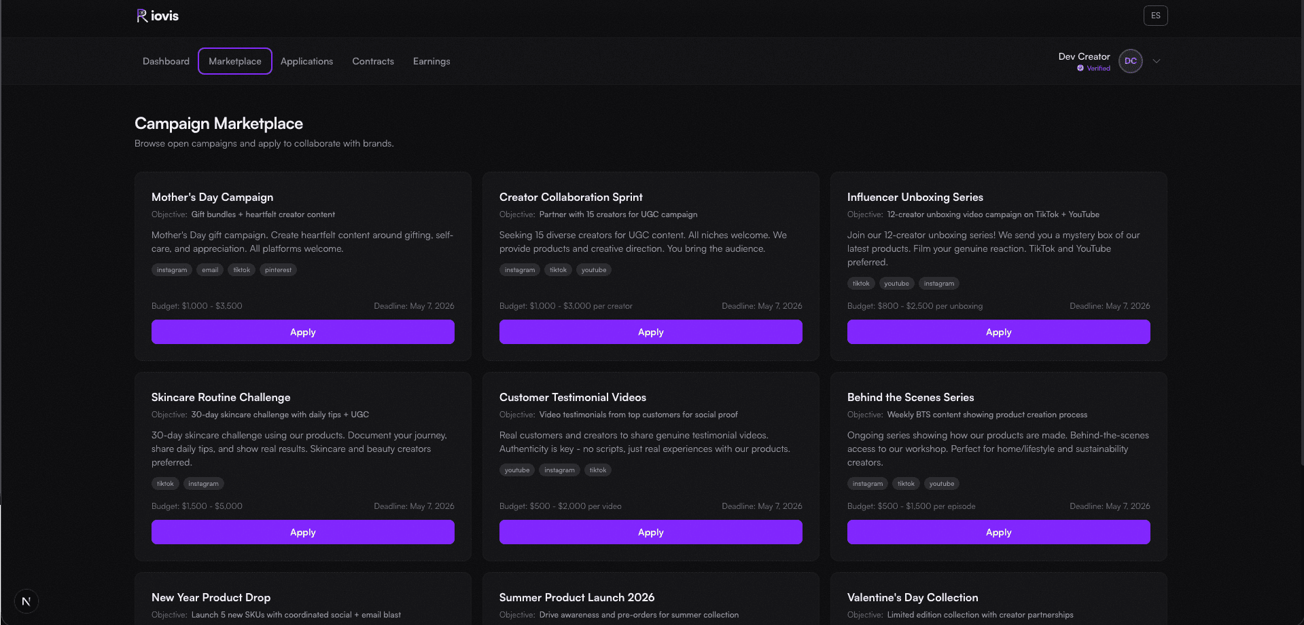Click instagram tag in Mother's Day Campaign

(172, 270)
